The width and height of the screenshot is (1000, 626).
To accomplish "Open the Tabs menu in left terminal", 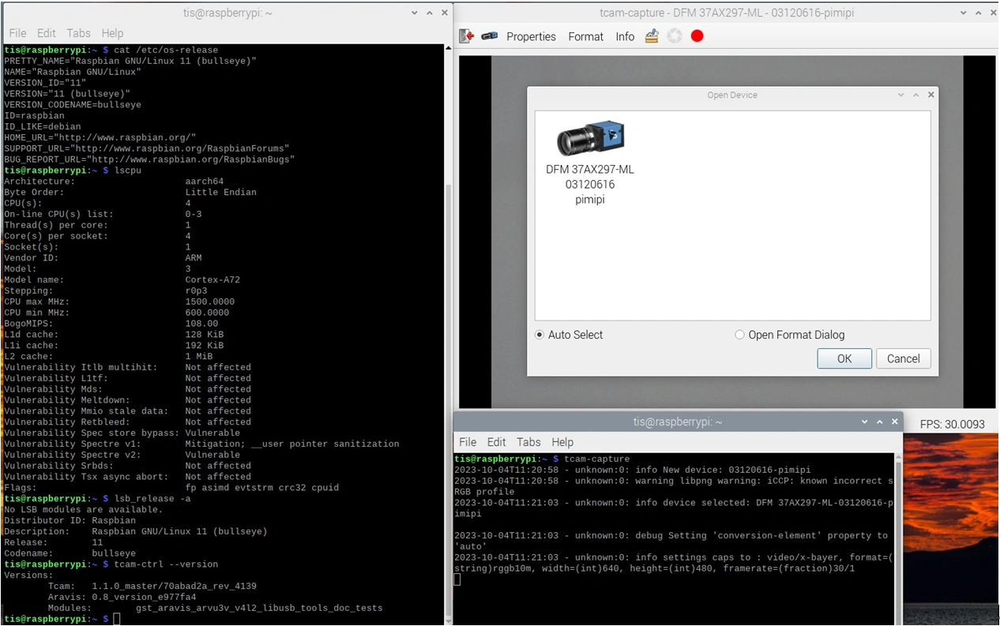I will point(78,33).
